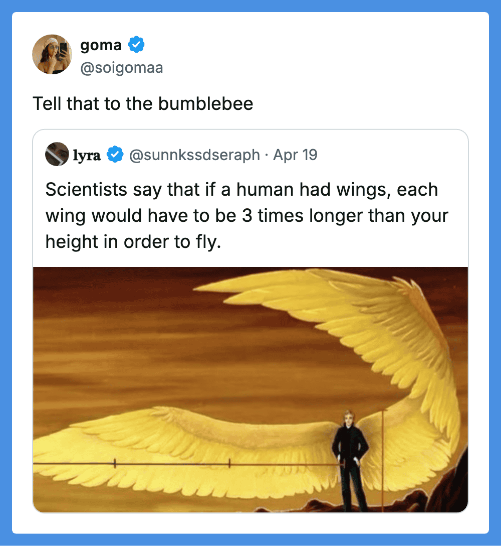501x546 pixels.
Task: Open the @soigomaa handle link
Action: [122, 68]
